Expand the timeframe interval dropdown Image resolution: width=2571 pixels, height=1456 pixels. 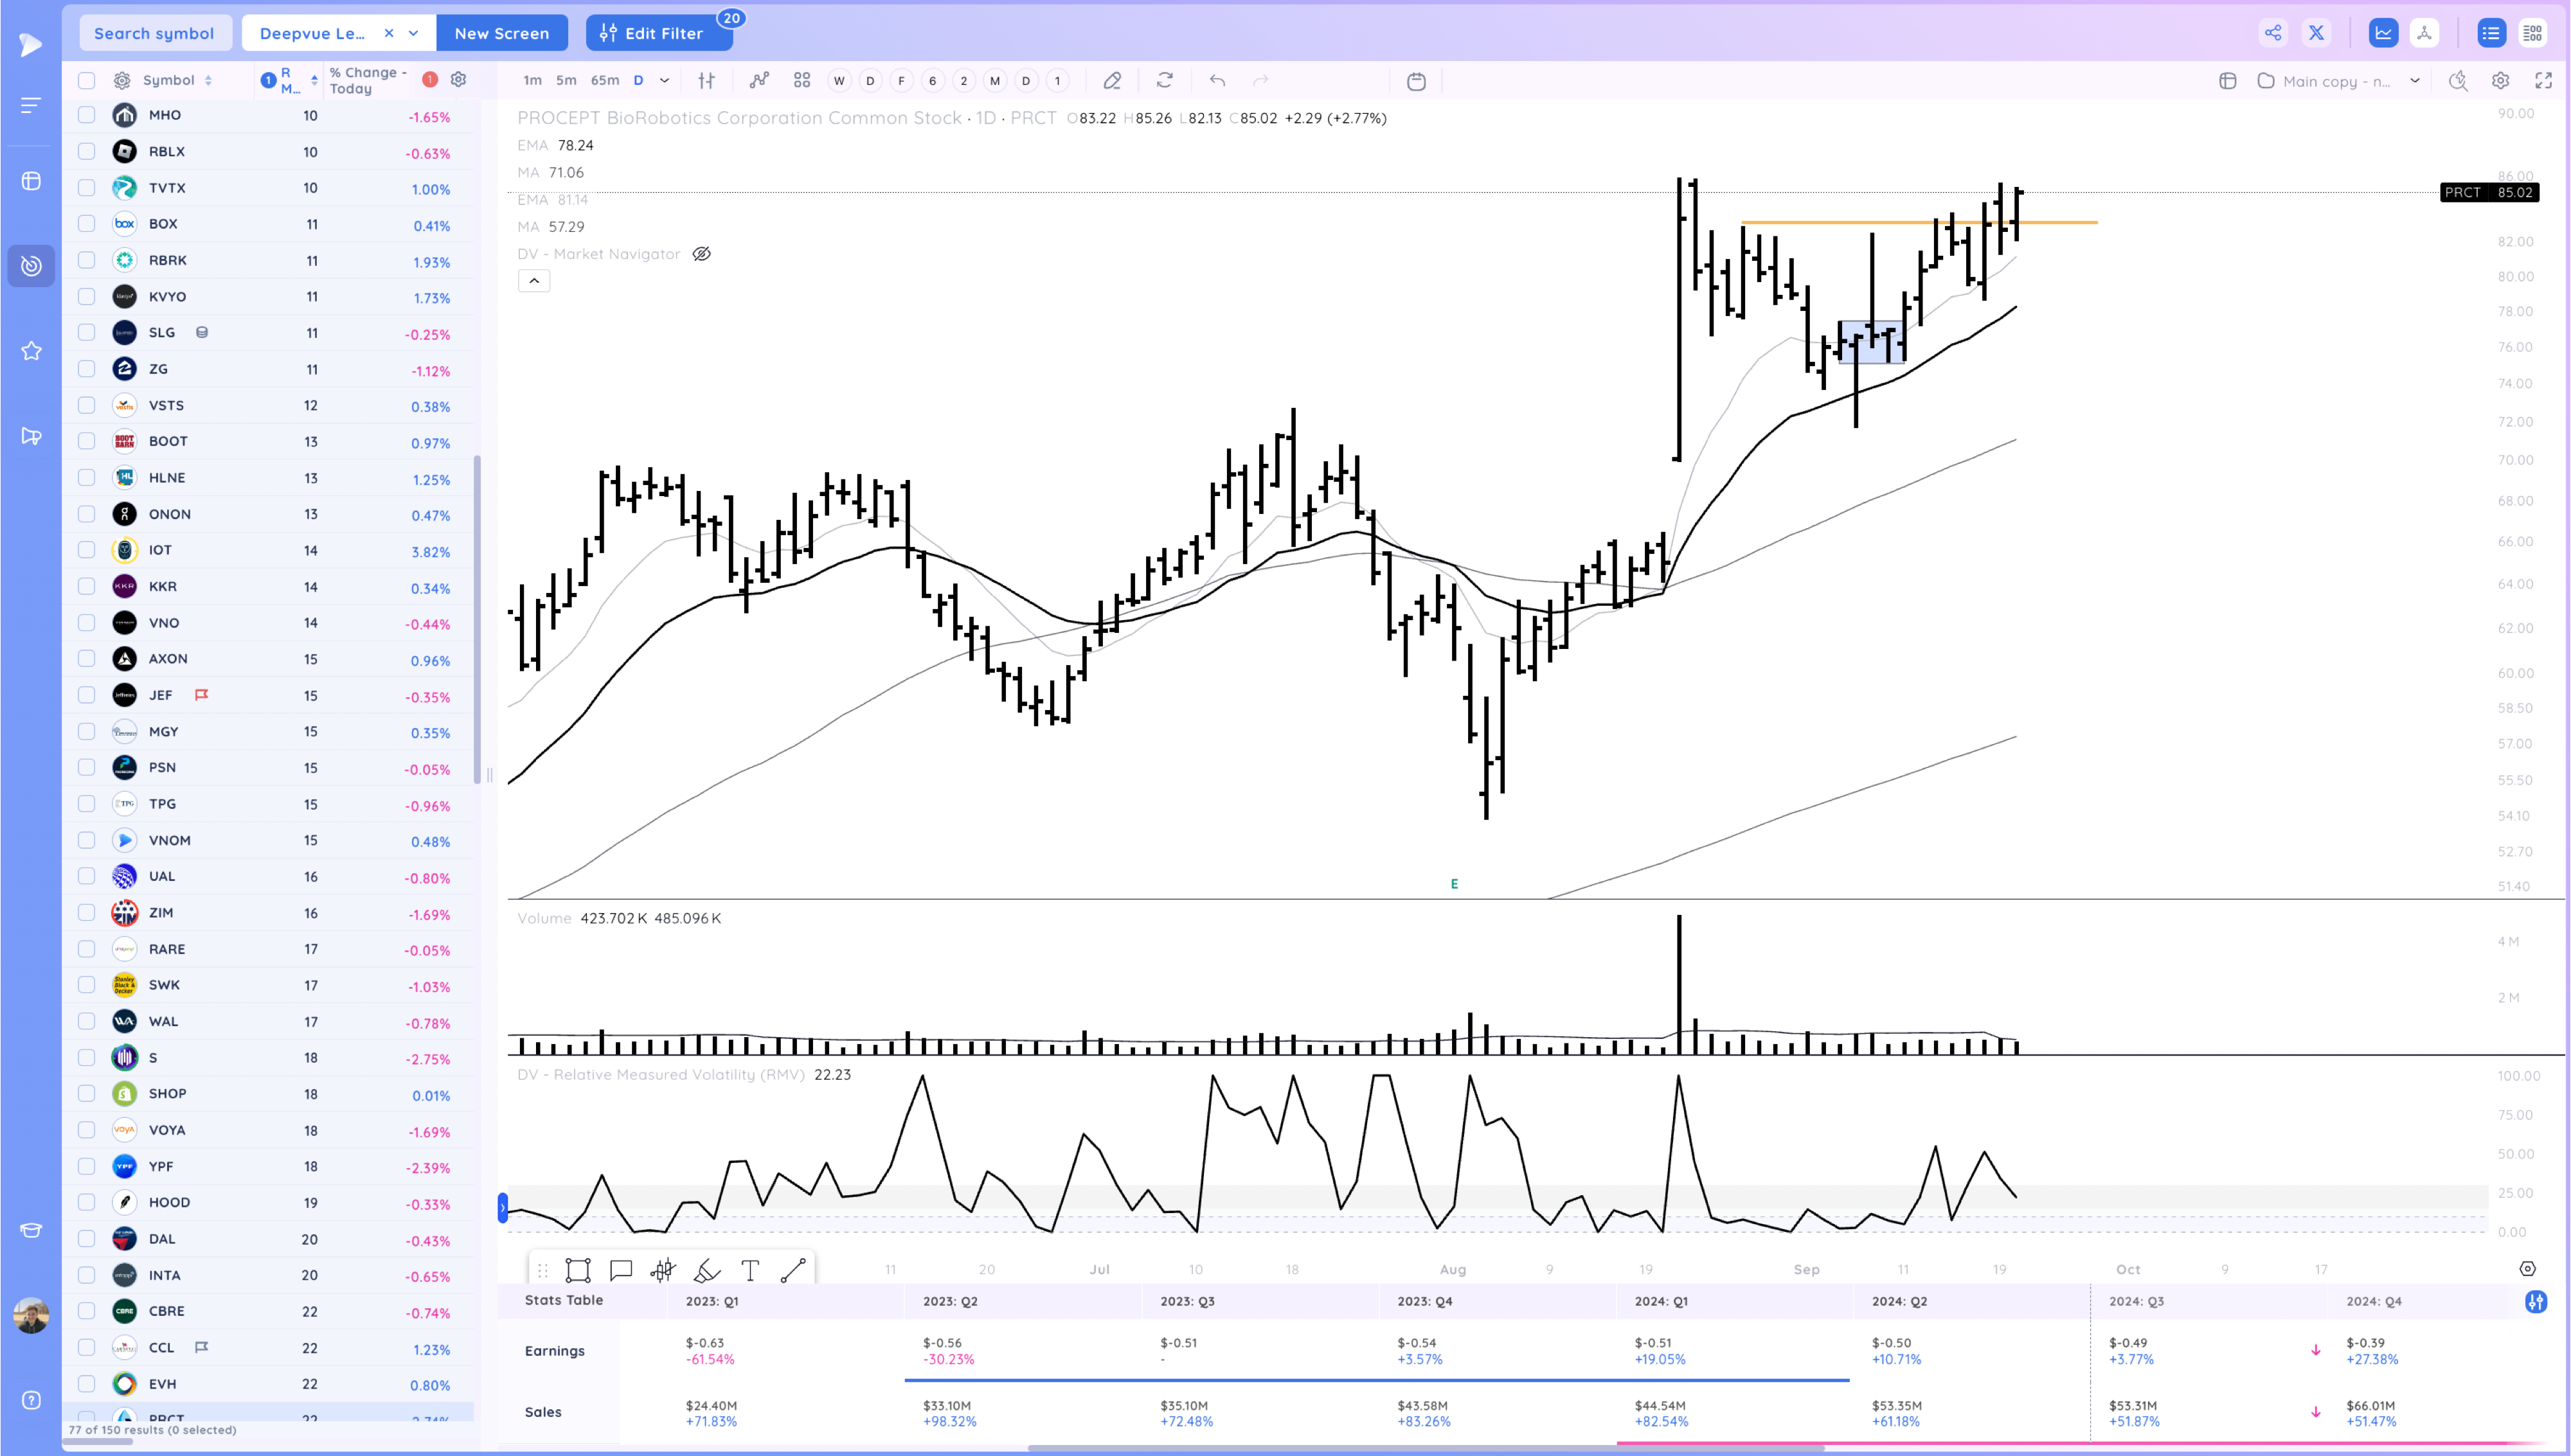pos(664,81)
